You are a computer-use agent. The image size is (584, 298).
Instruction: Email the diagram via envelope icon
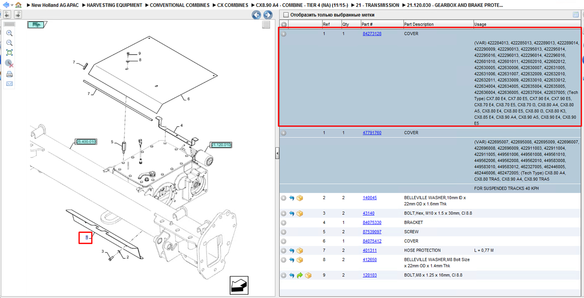(9, 84)
